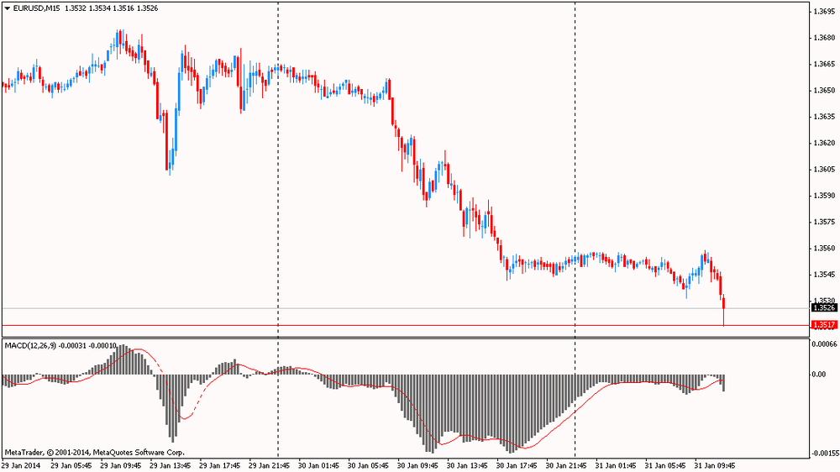
Task: Click the 0.00066 MACD scale value
Action: tap(823, 344)
